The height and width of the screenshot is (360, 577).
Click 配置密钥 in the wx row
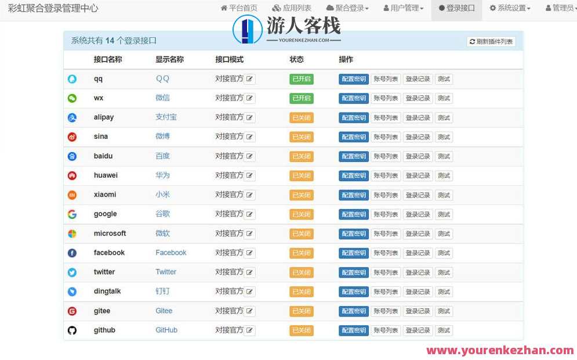353,98
